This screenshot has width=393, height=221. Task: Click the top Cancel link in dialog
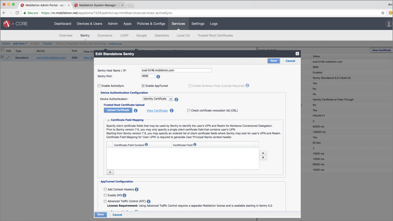coord(290,61)
